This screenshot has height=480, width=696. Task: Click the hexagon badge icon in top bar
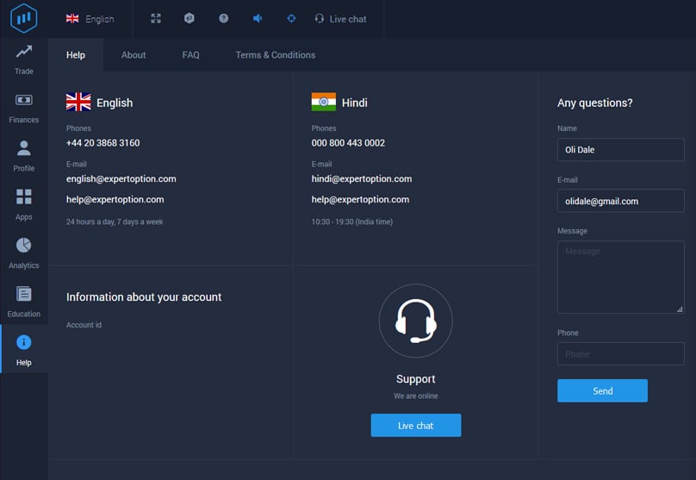point(190,18)
